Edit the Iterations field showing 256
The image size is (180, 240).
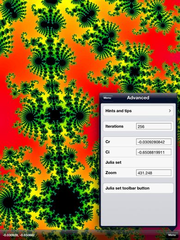[154, 126]
